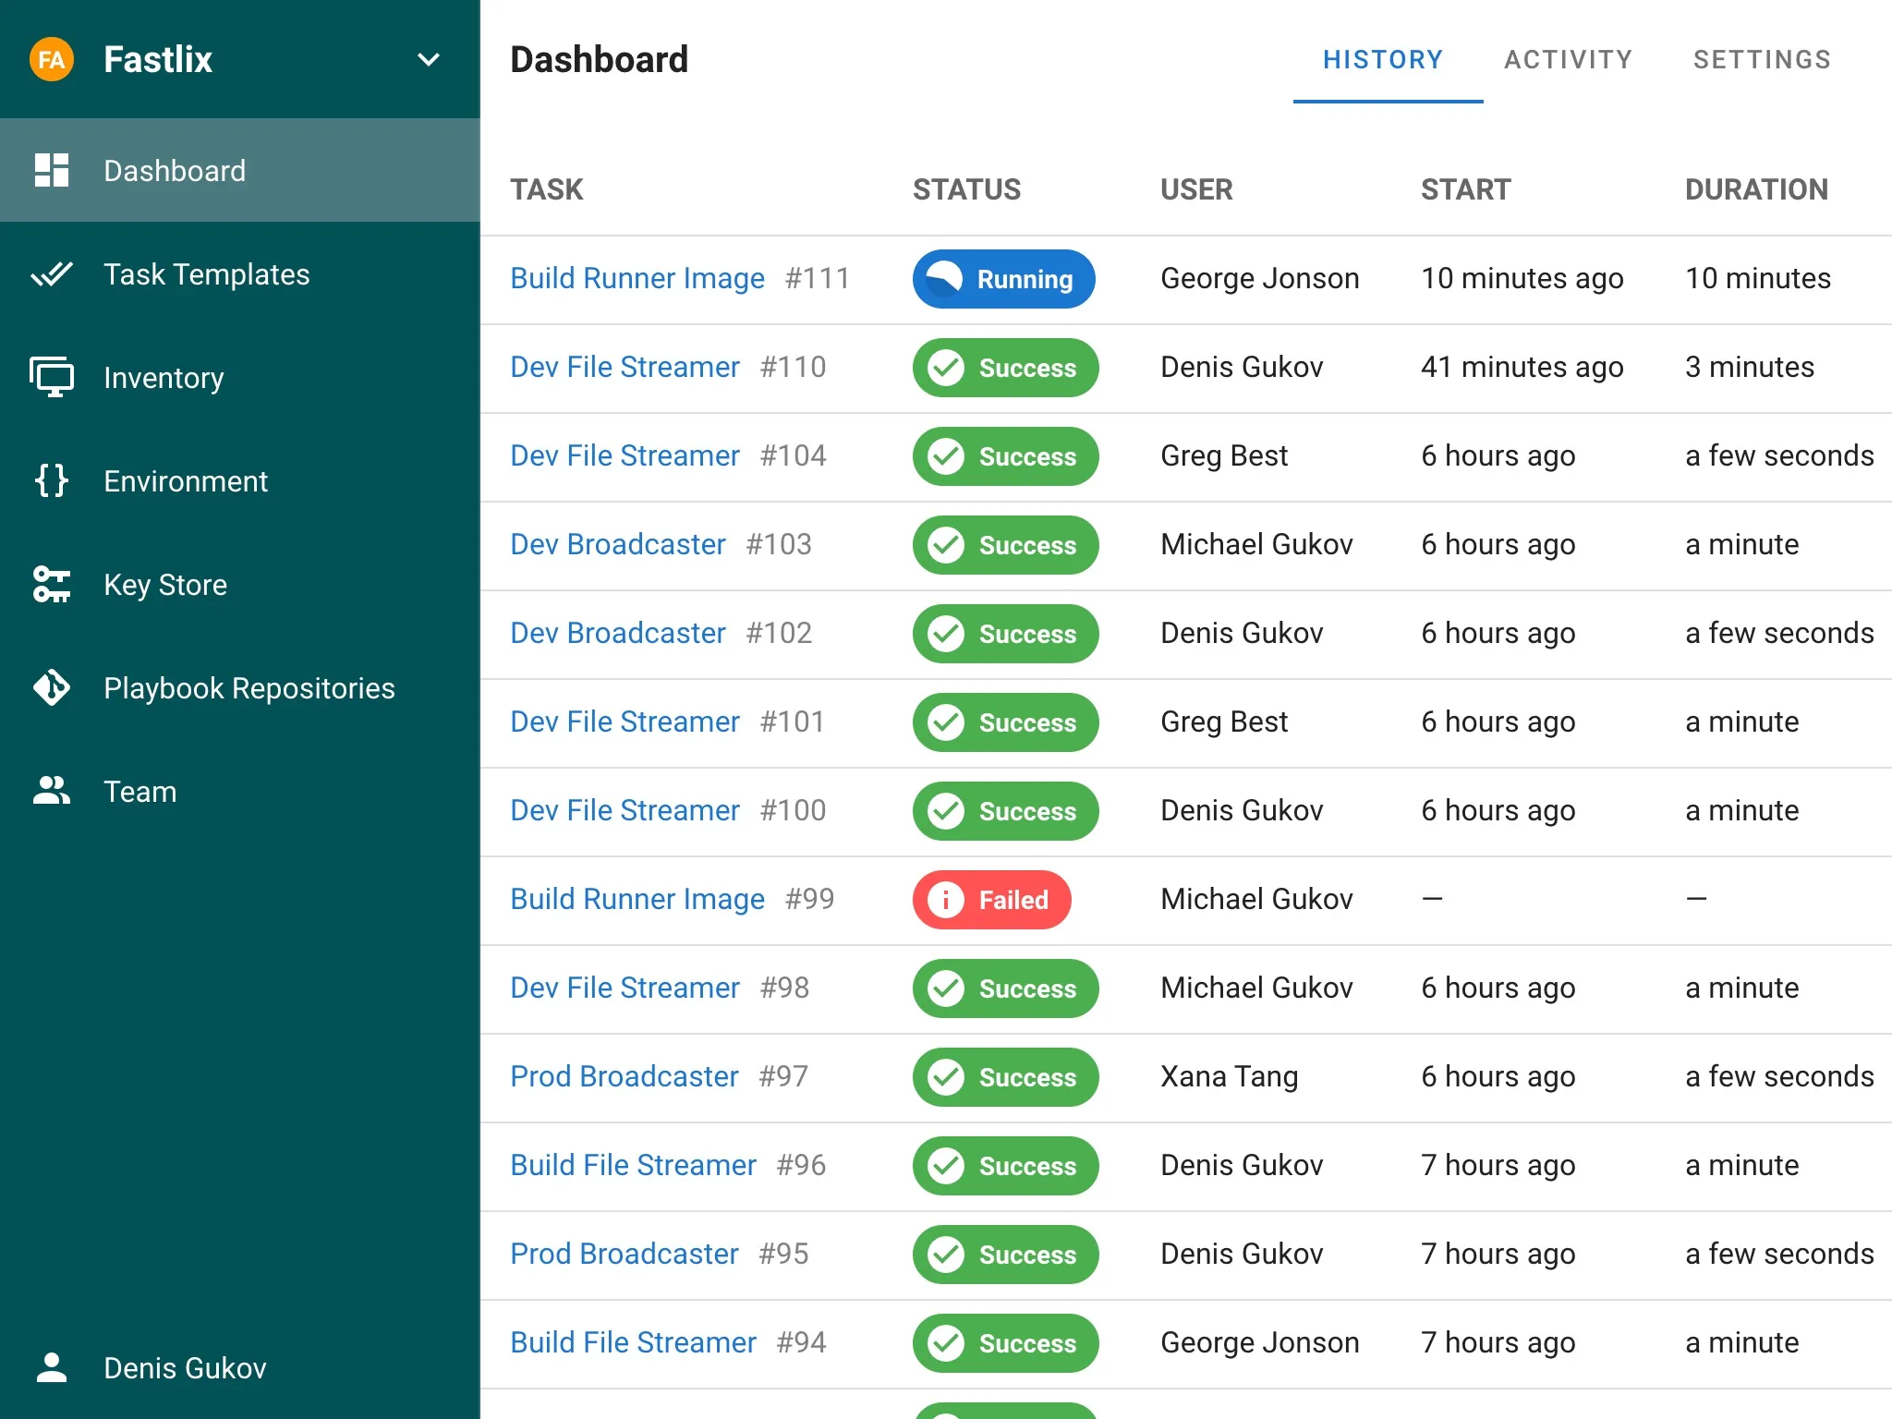Open the Build Runner Image #111 task
Viewport: 1892px width, 1419px height.
[637, 278]
